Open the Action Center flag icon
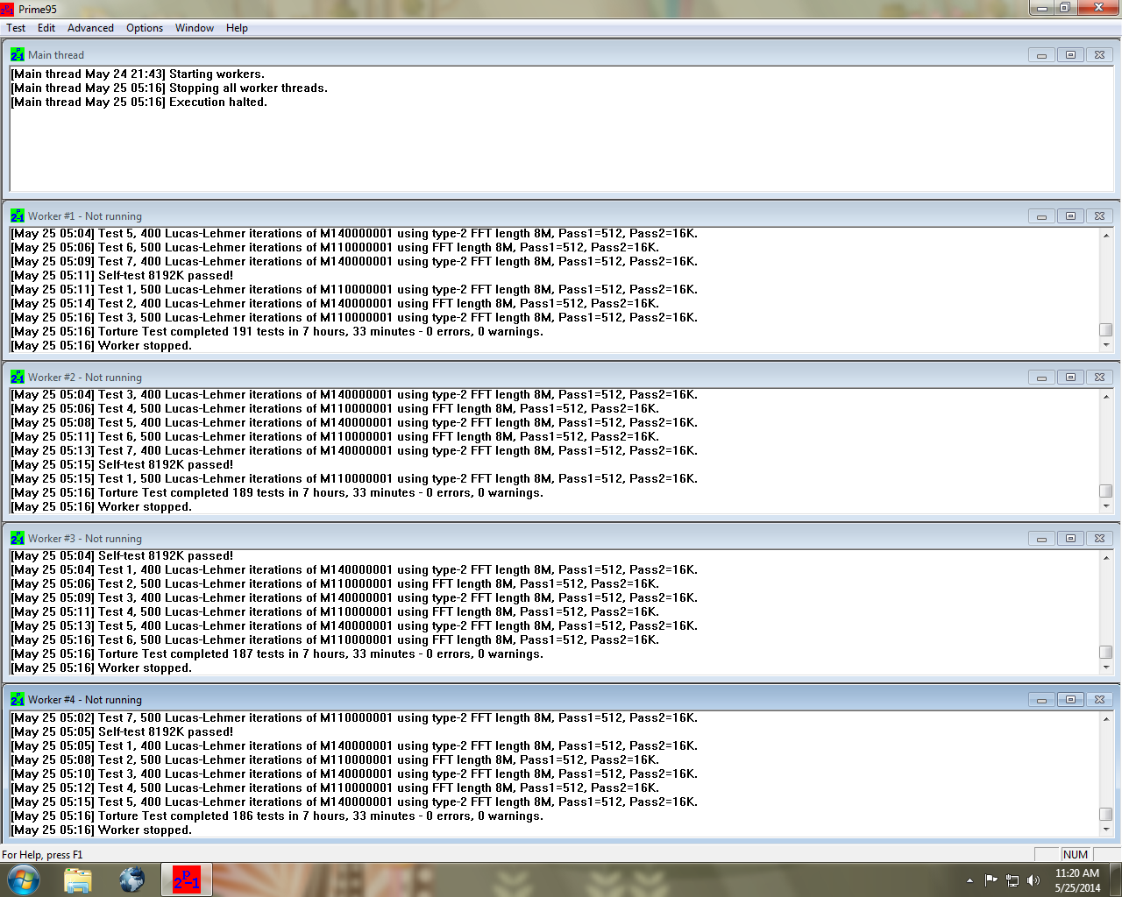The height and width of the screenshot is (897, 1122). 991,880
